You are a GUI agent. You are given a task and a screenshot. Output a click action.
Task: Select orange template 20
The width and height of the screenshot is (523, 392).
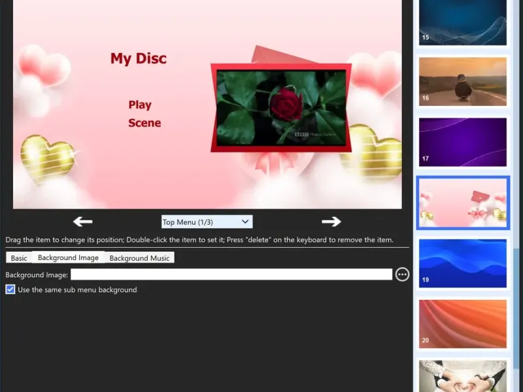tap(463, 324)
